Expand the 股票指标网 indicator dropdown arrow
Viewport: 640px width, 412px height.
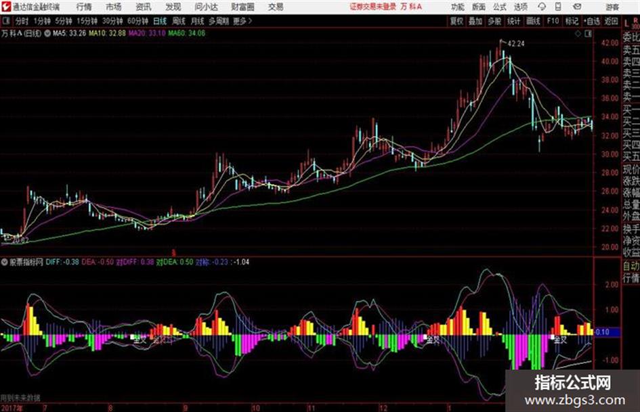(5, 262)
